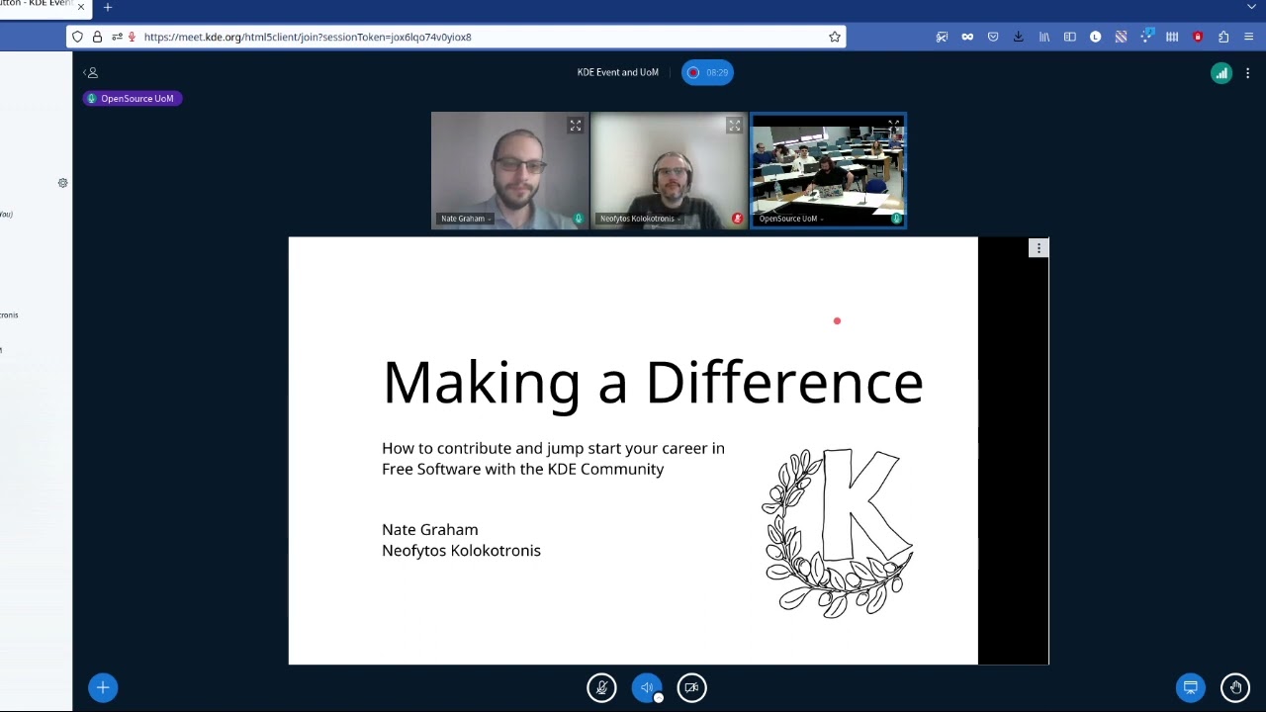The image size is (1266, 712).
Task: Open Neofytos Kolokotronis webcam name dropdown
Action: 639,219
